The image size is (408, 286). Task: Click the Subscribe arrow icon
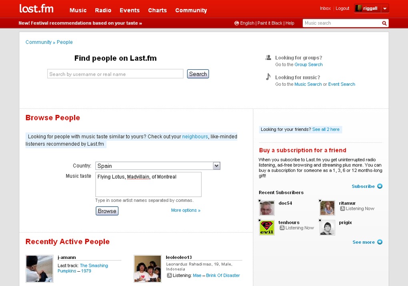click(x=380, y=186)
